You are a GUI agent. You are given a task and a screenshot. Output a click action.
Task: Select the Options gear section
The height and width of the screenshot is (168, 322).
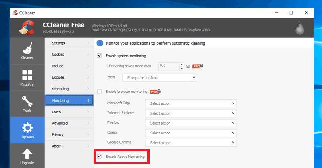tap(27, 130)
